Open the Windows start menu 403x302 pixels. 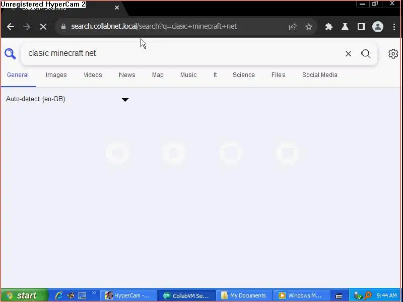coord(24,295)
